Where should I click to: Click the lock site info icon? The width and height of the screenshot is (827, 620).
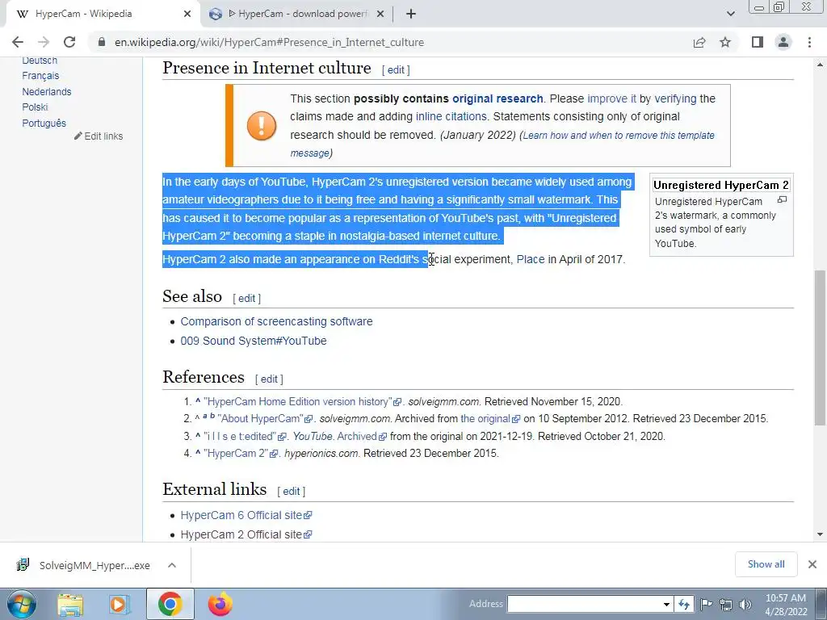point(101,42)
